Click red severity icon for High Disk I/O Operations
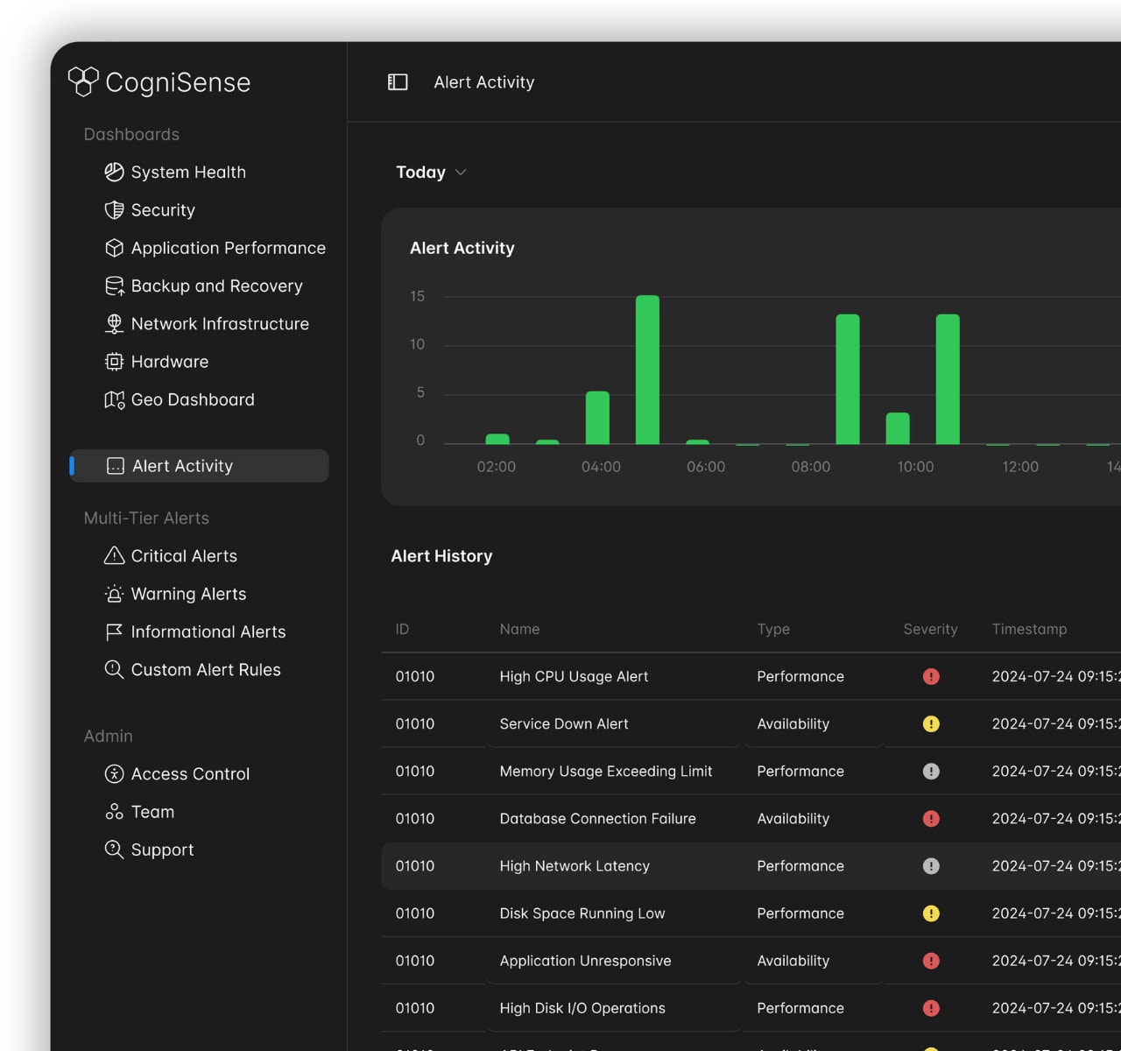1121x1051 pixels. click(x=931, y=1007)
